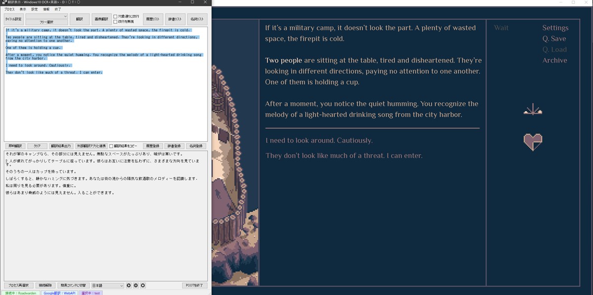Click the heart health icon in the game
Image resolution: width=593 pixels, height=295 pixels.
pyautogui.click(x=533, y=142)
